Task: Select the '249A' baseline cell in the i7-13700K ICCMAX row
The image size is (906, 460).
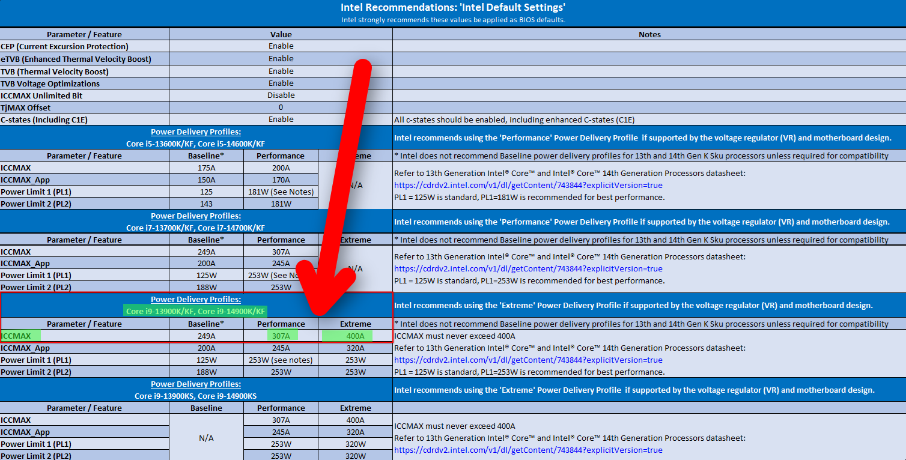Action: tap(206, 252)
